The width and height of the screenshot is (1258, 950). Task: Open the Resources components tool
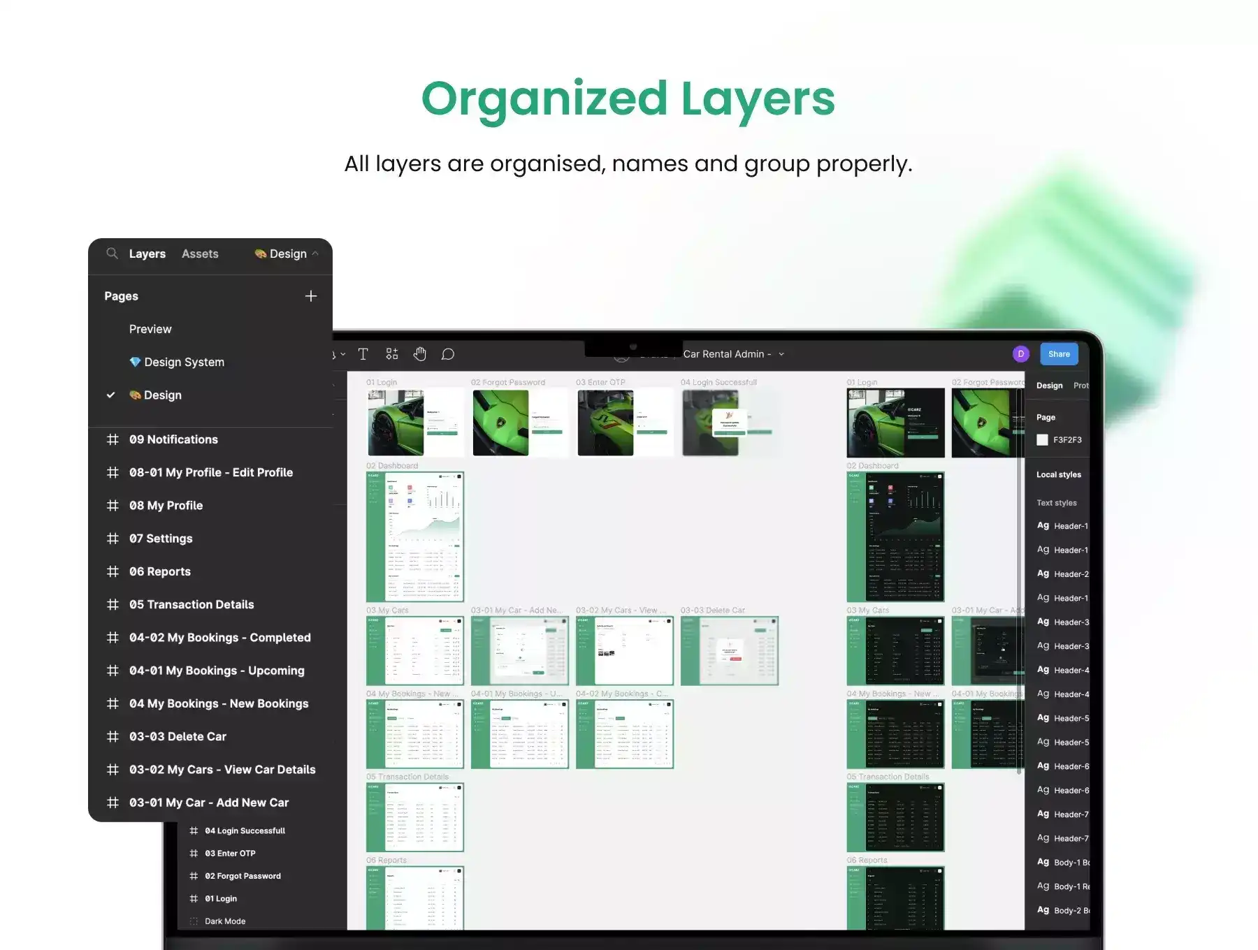pos(391,354)
